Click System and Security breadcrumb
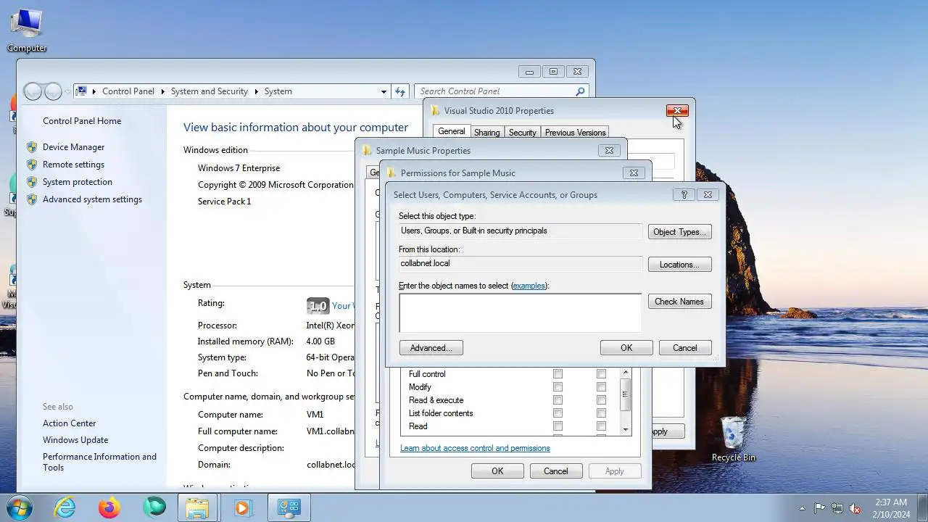Image resolution: width=928 pixels, height=522 pixels. point(210,91)
